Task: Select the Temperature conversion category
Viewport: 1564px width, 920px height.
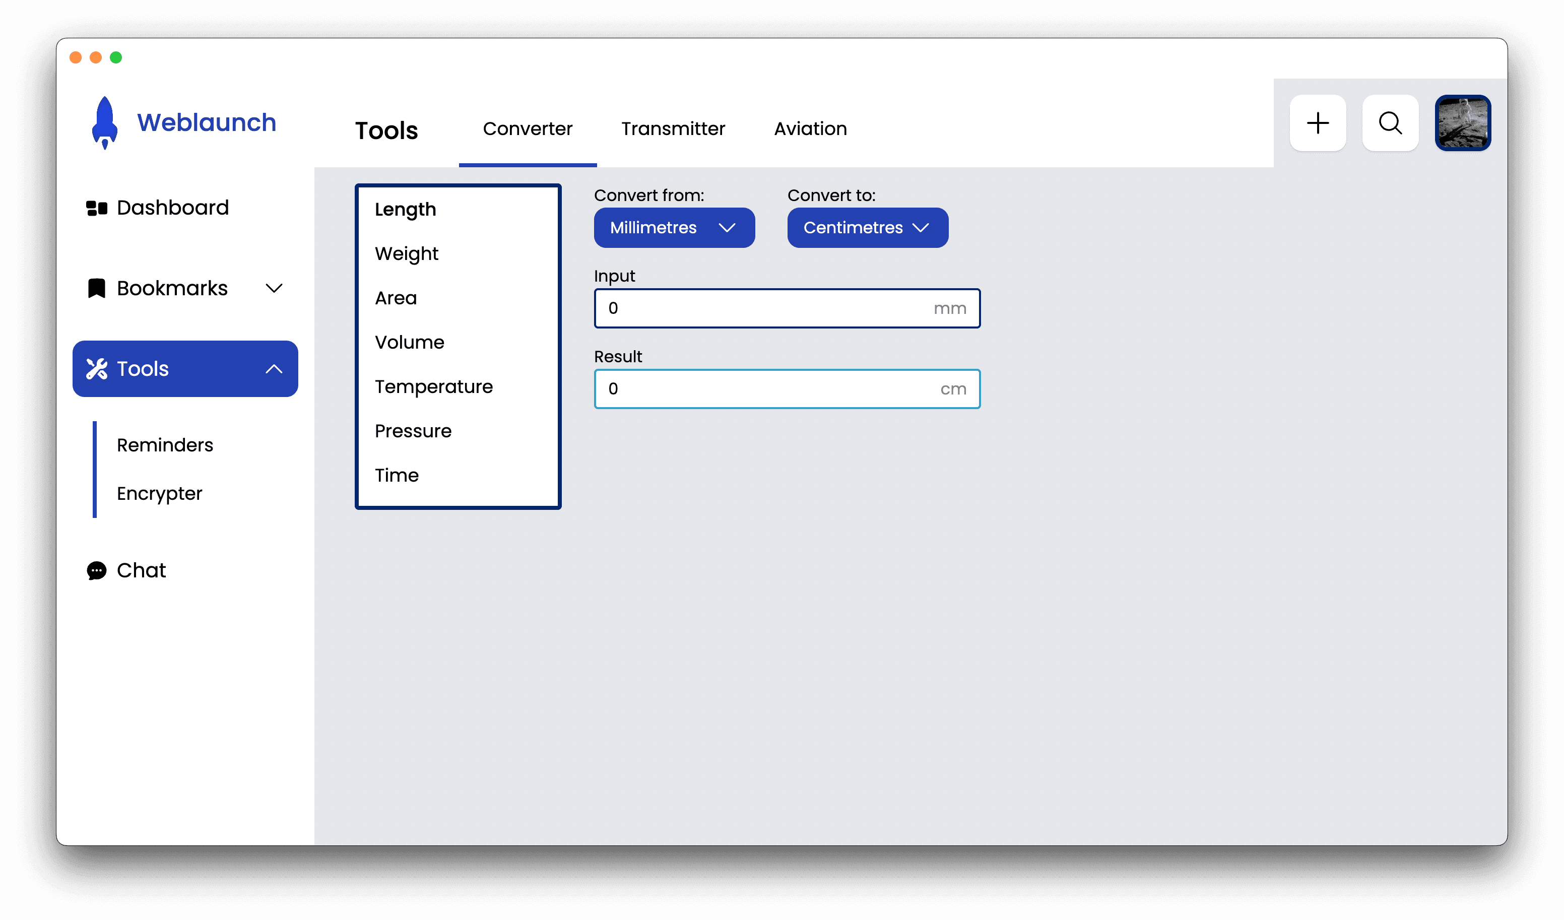Action: click(x=433, y=387)
